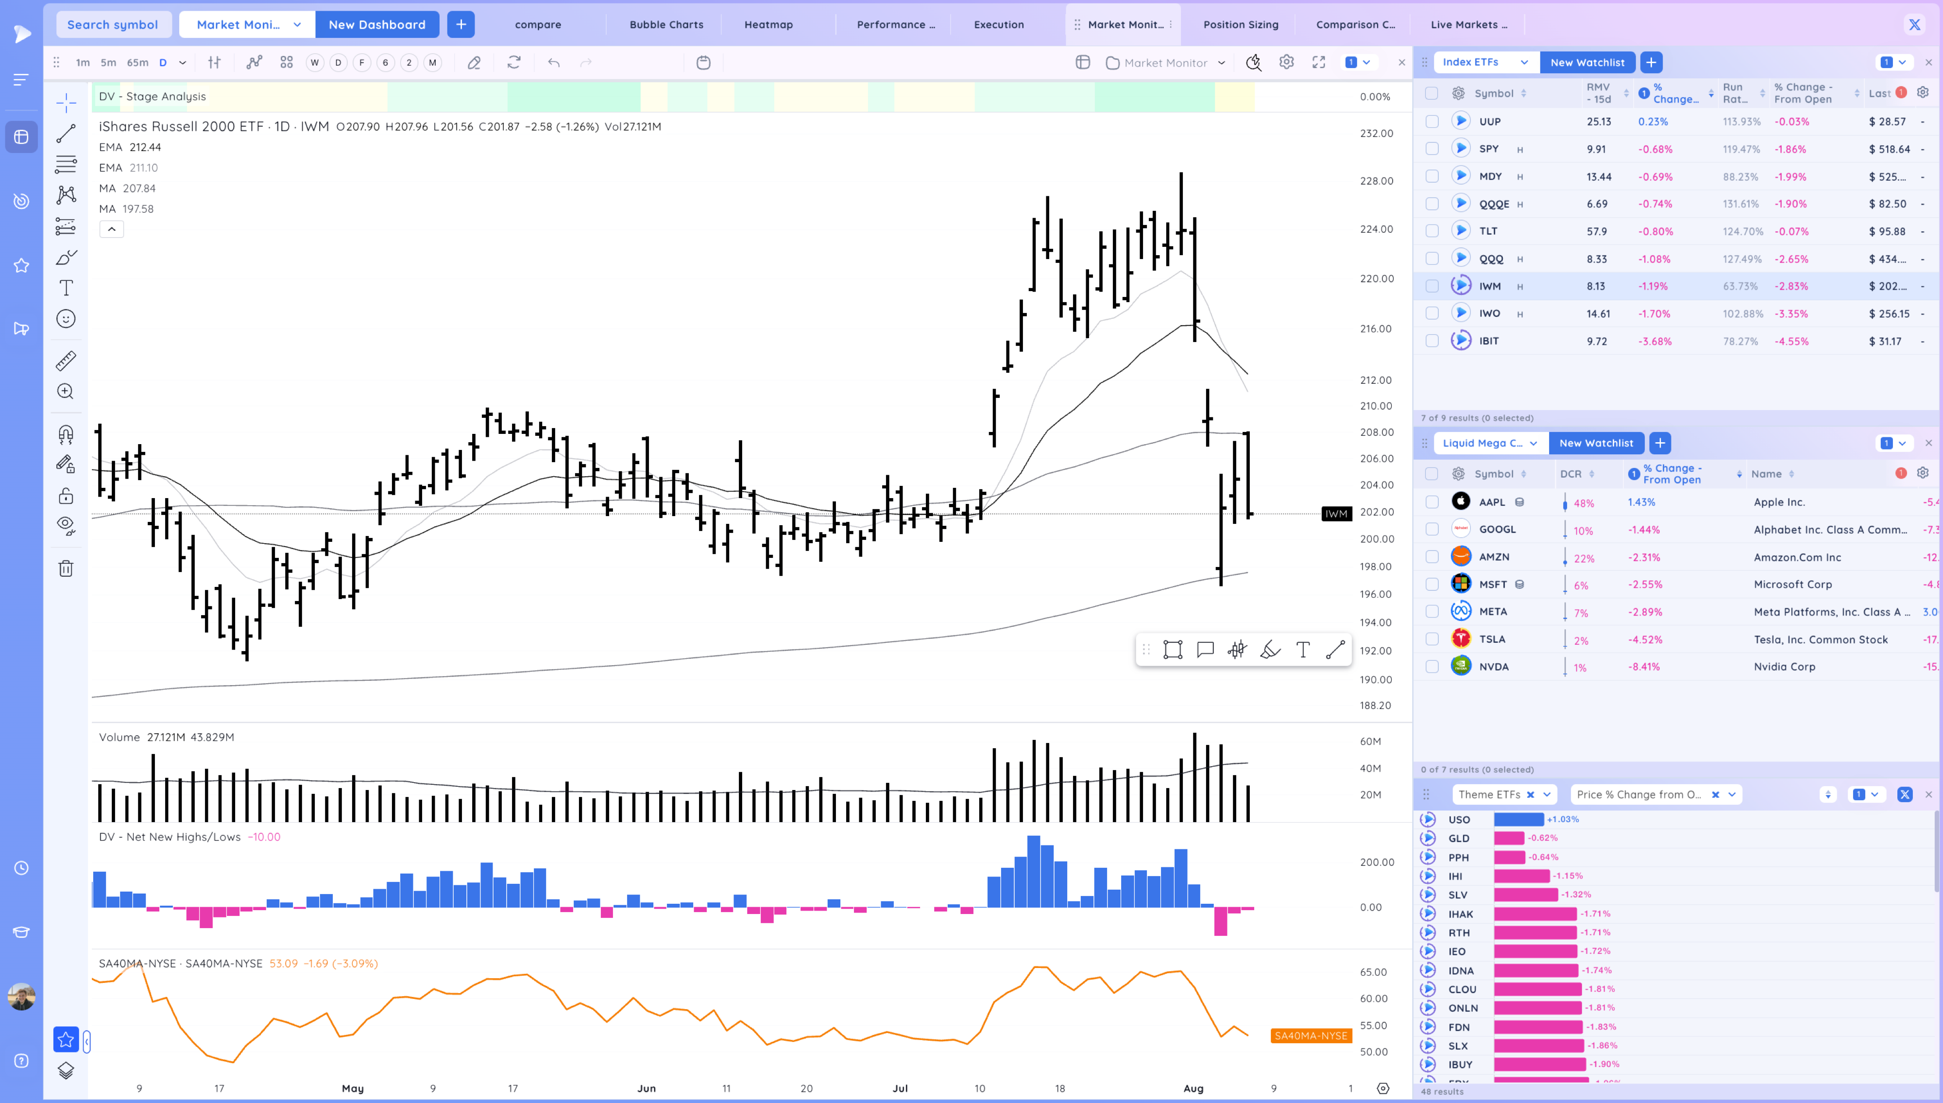Open chart settings gear icon
This screenshot has height=1103, width=1943.
click(x=1286, y=63)
